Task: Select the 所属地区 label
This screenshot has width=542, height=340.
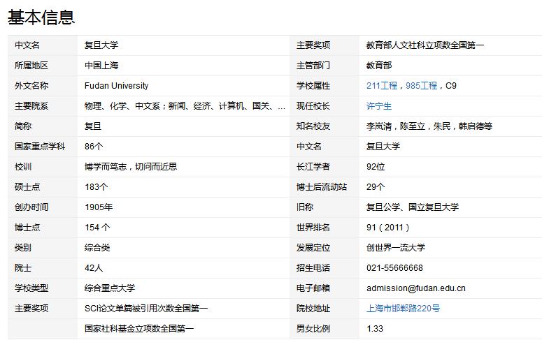Action: 31,65
